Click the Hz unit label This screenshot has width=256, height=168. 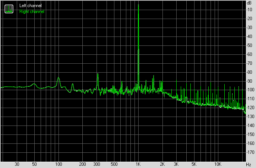(x=249, y=164)
